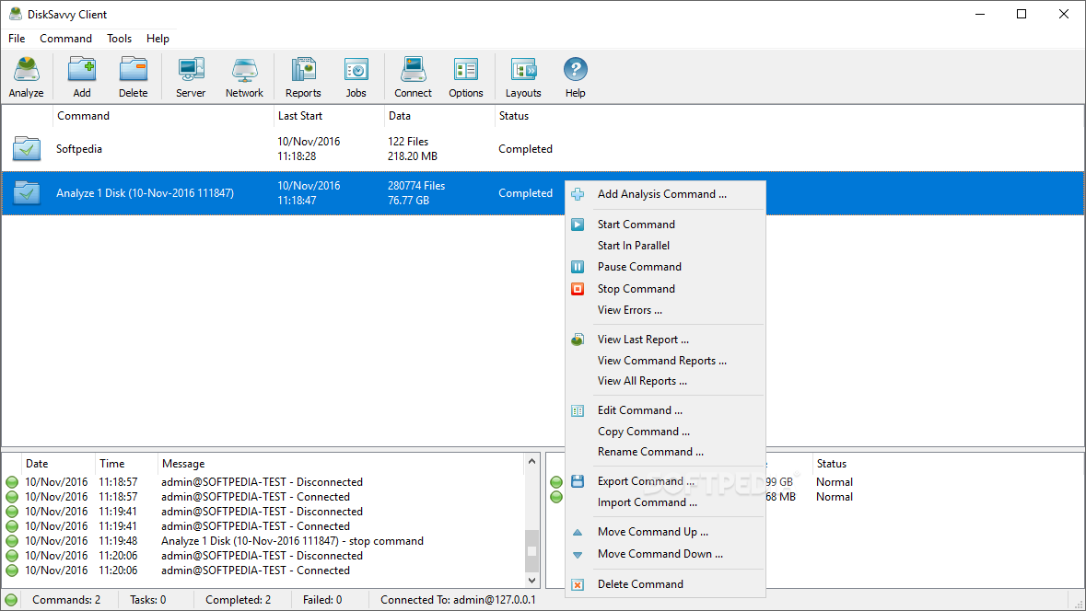
Task: Click the 11:18:57 Disconnected log entry
Action: [x=264, y=482]
